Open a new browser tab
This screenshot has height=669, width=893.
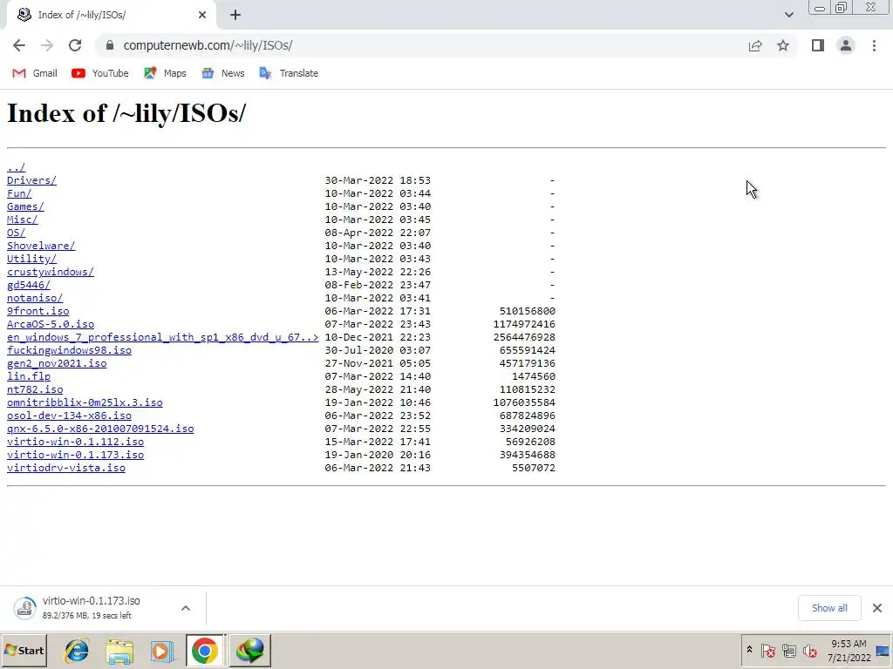(235, 15)
